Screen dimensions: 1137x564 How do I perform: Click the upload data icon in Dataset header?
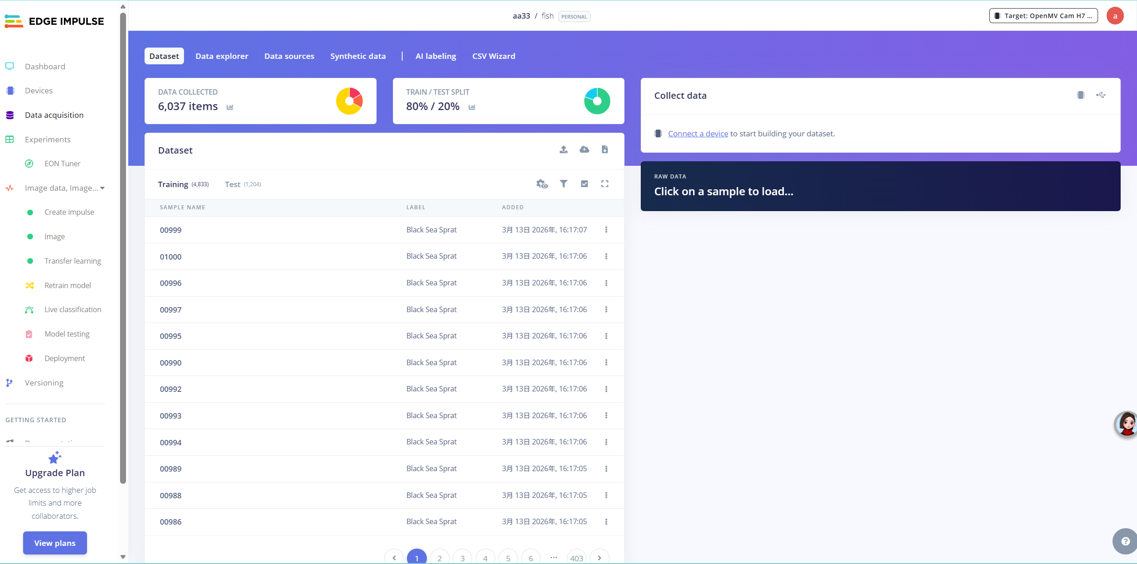click(563, 149)
